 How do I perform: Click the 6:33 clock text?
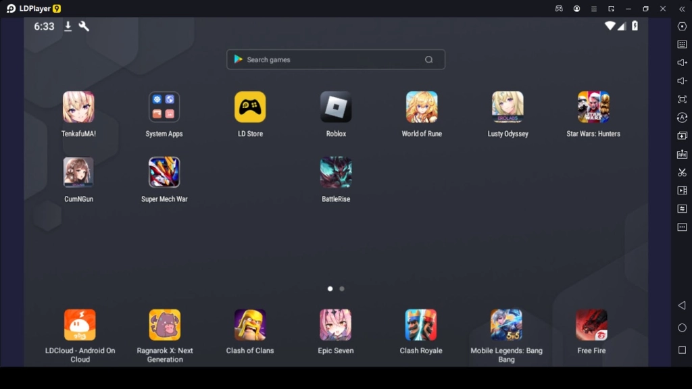[44, 26]
